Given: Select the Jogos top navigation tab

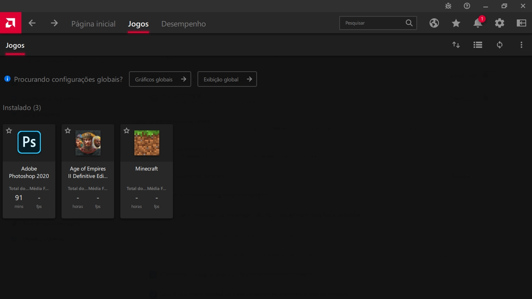Looking at the screenshot, I should [x=138, y=24].
